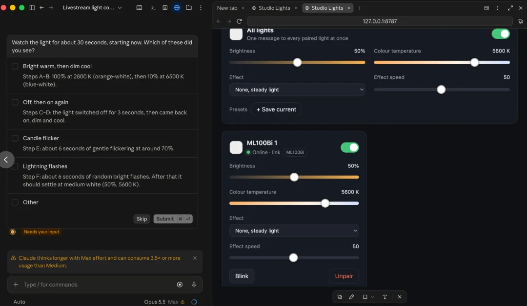The image size is (527, 306).
Task: Open the terminal panel icon
Action: click(x=153, y=7)
